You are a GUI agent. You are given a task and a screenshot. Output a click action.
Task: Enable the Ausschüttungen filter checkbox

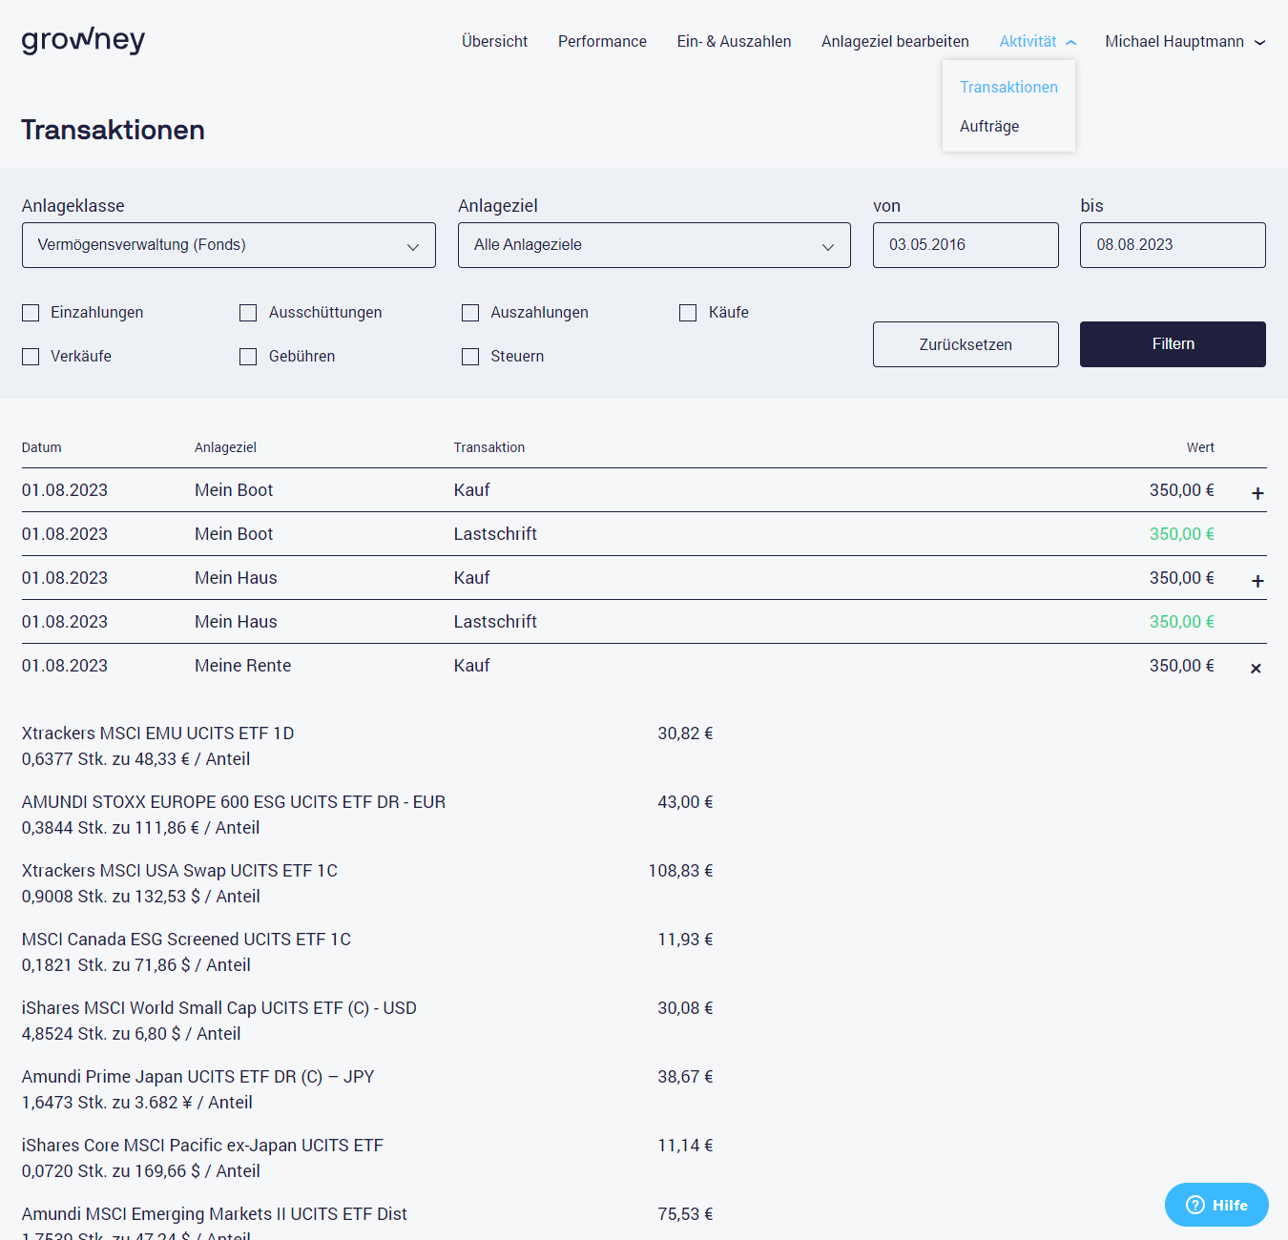[x=248, y=313]
